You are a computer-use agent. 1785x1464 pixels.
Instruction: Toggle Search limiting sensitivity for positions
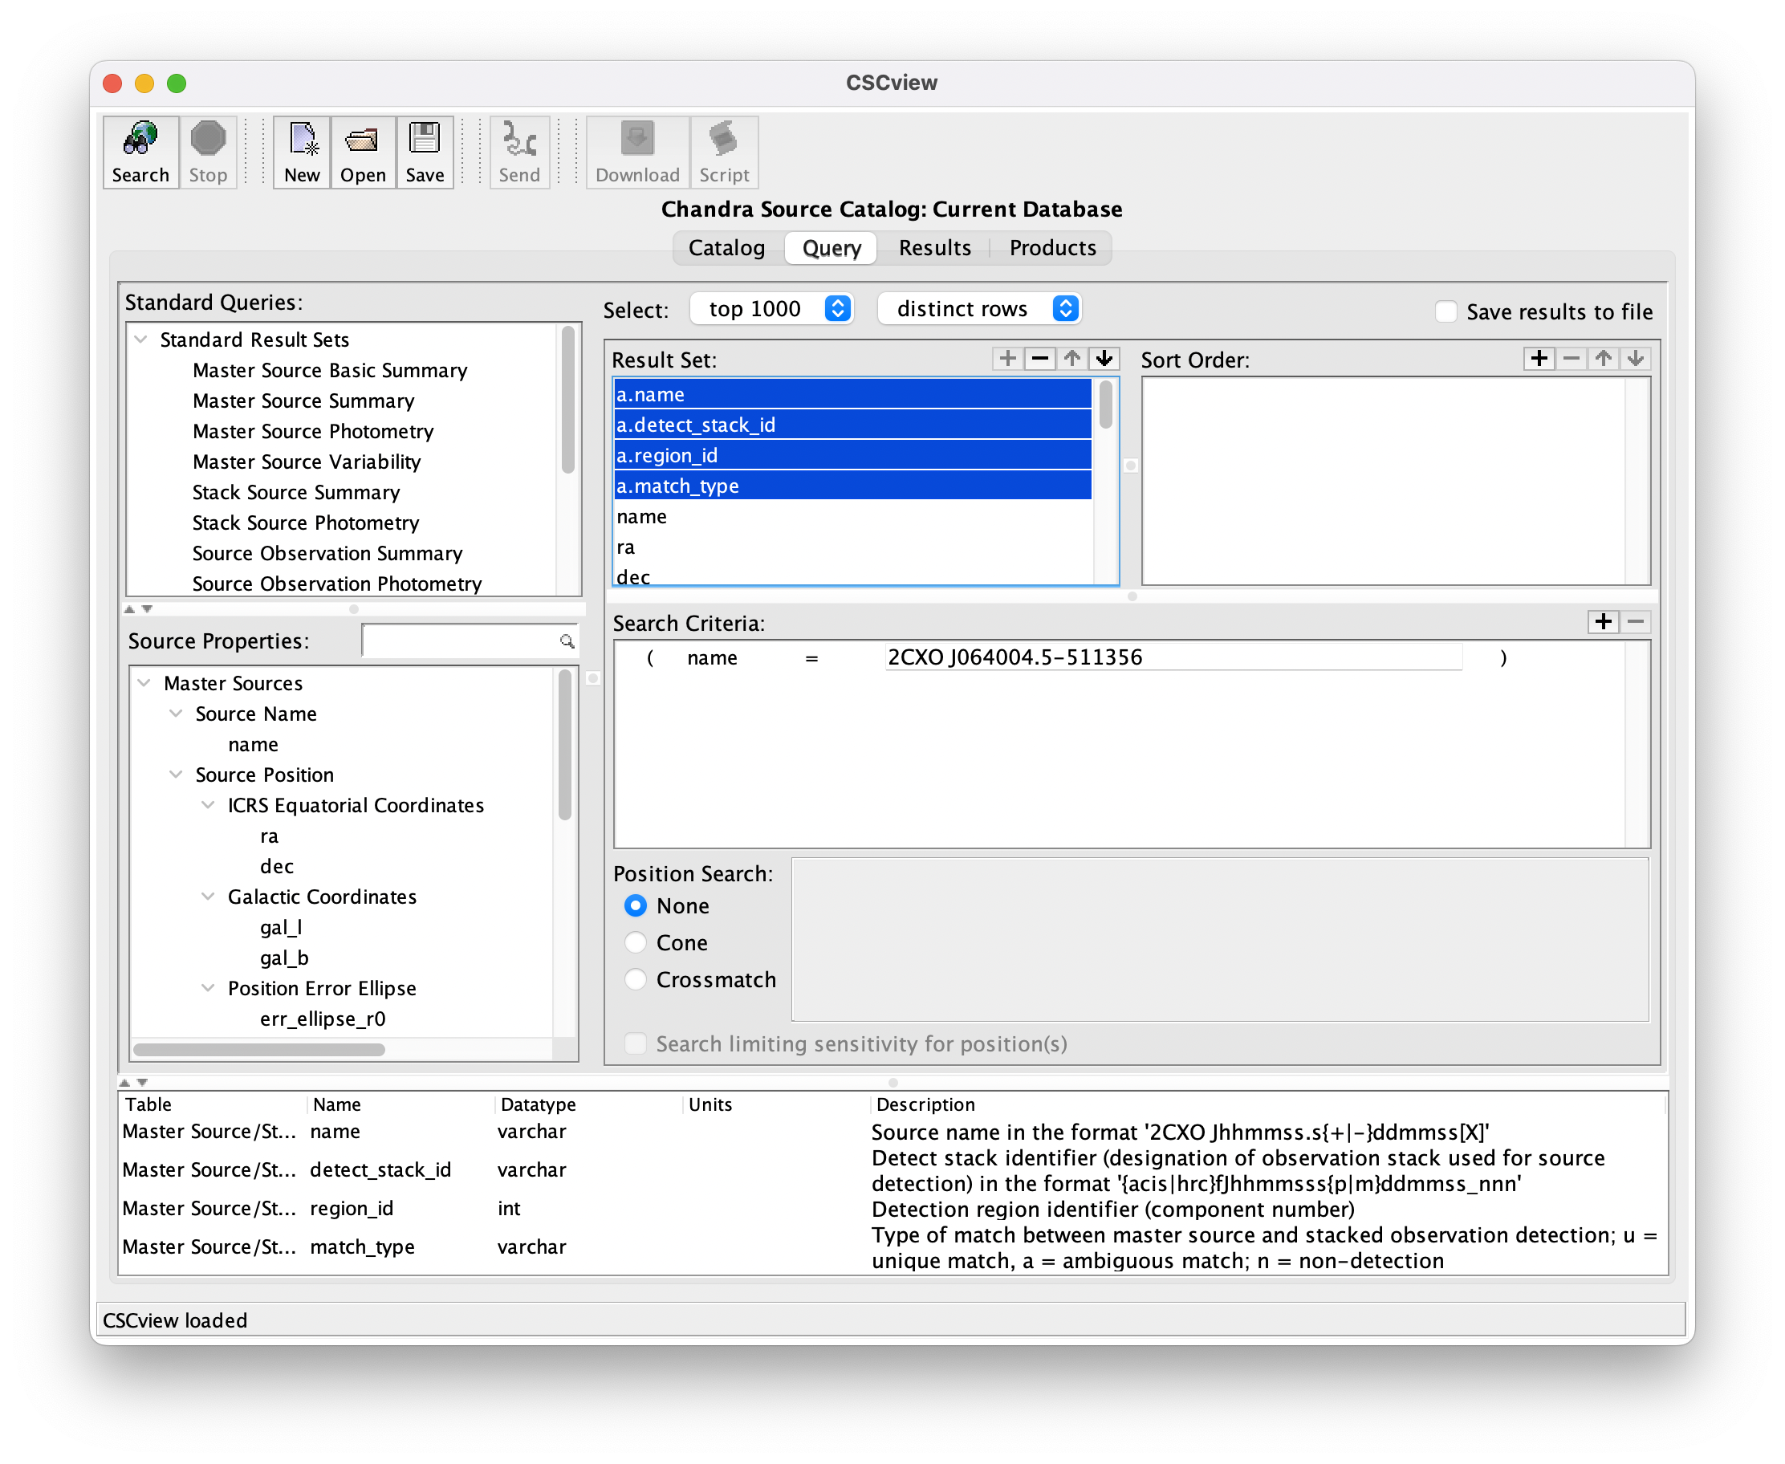click(x=635, y=1043)
